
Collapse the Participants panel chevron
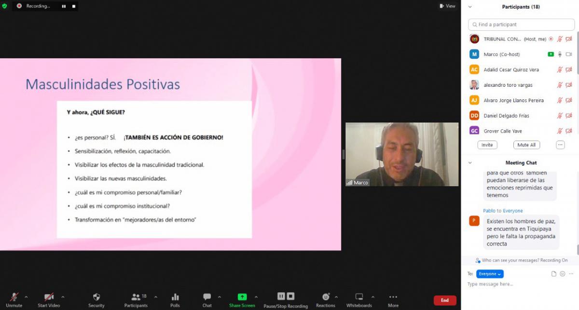470,7
